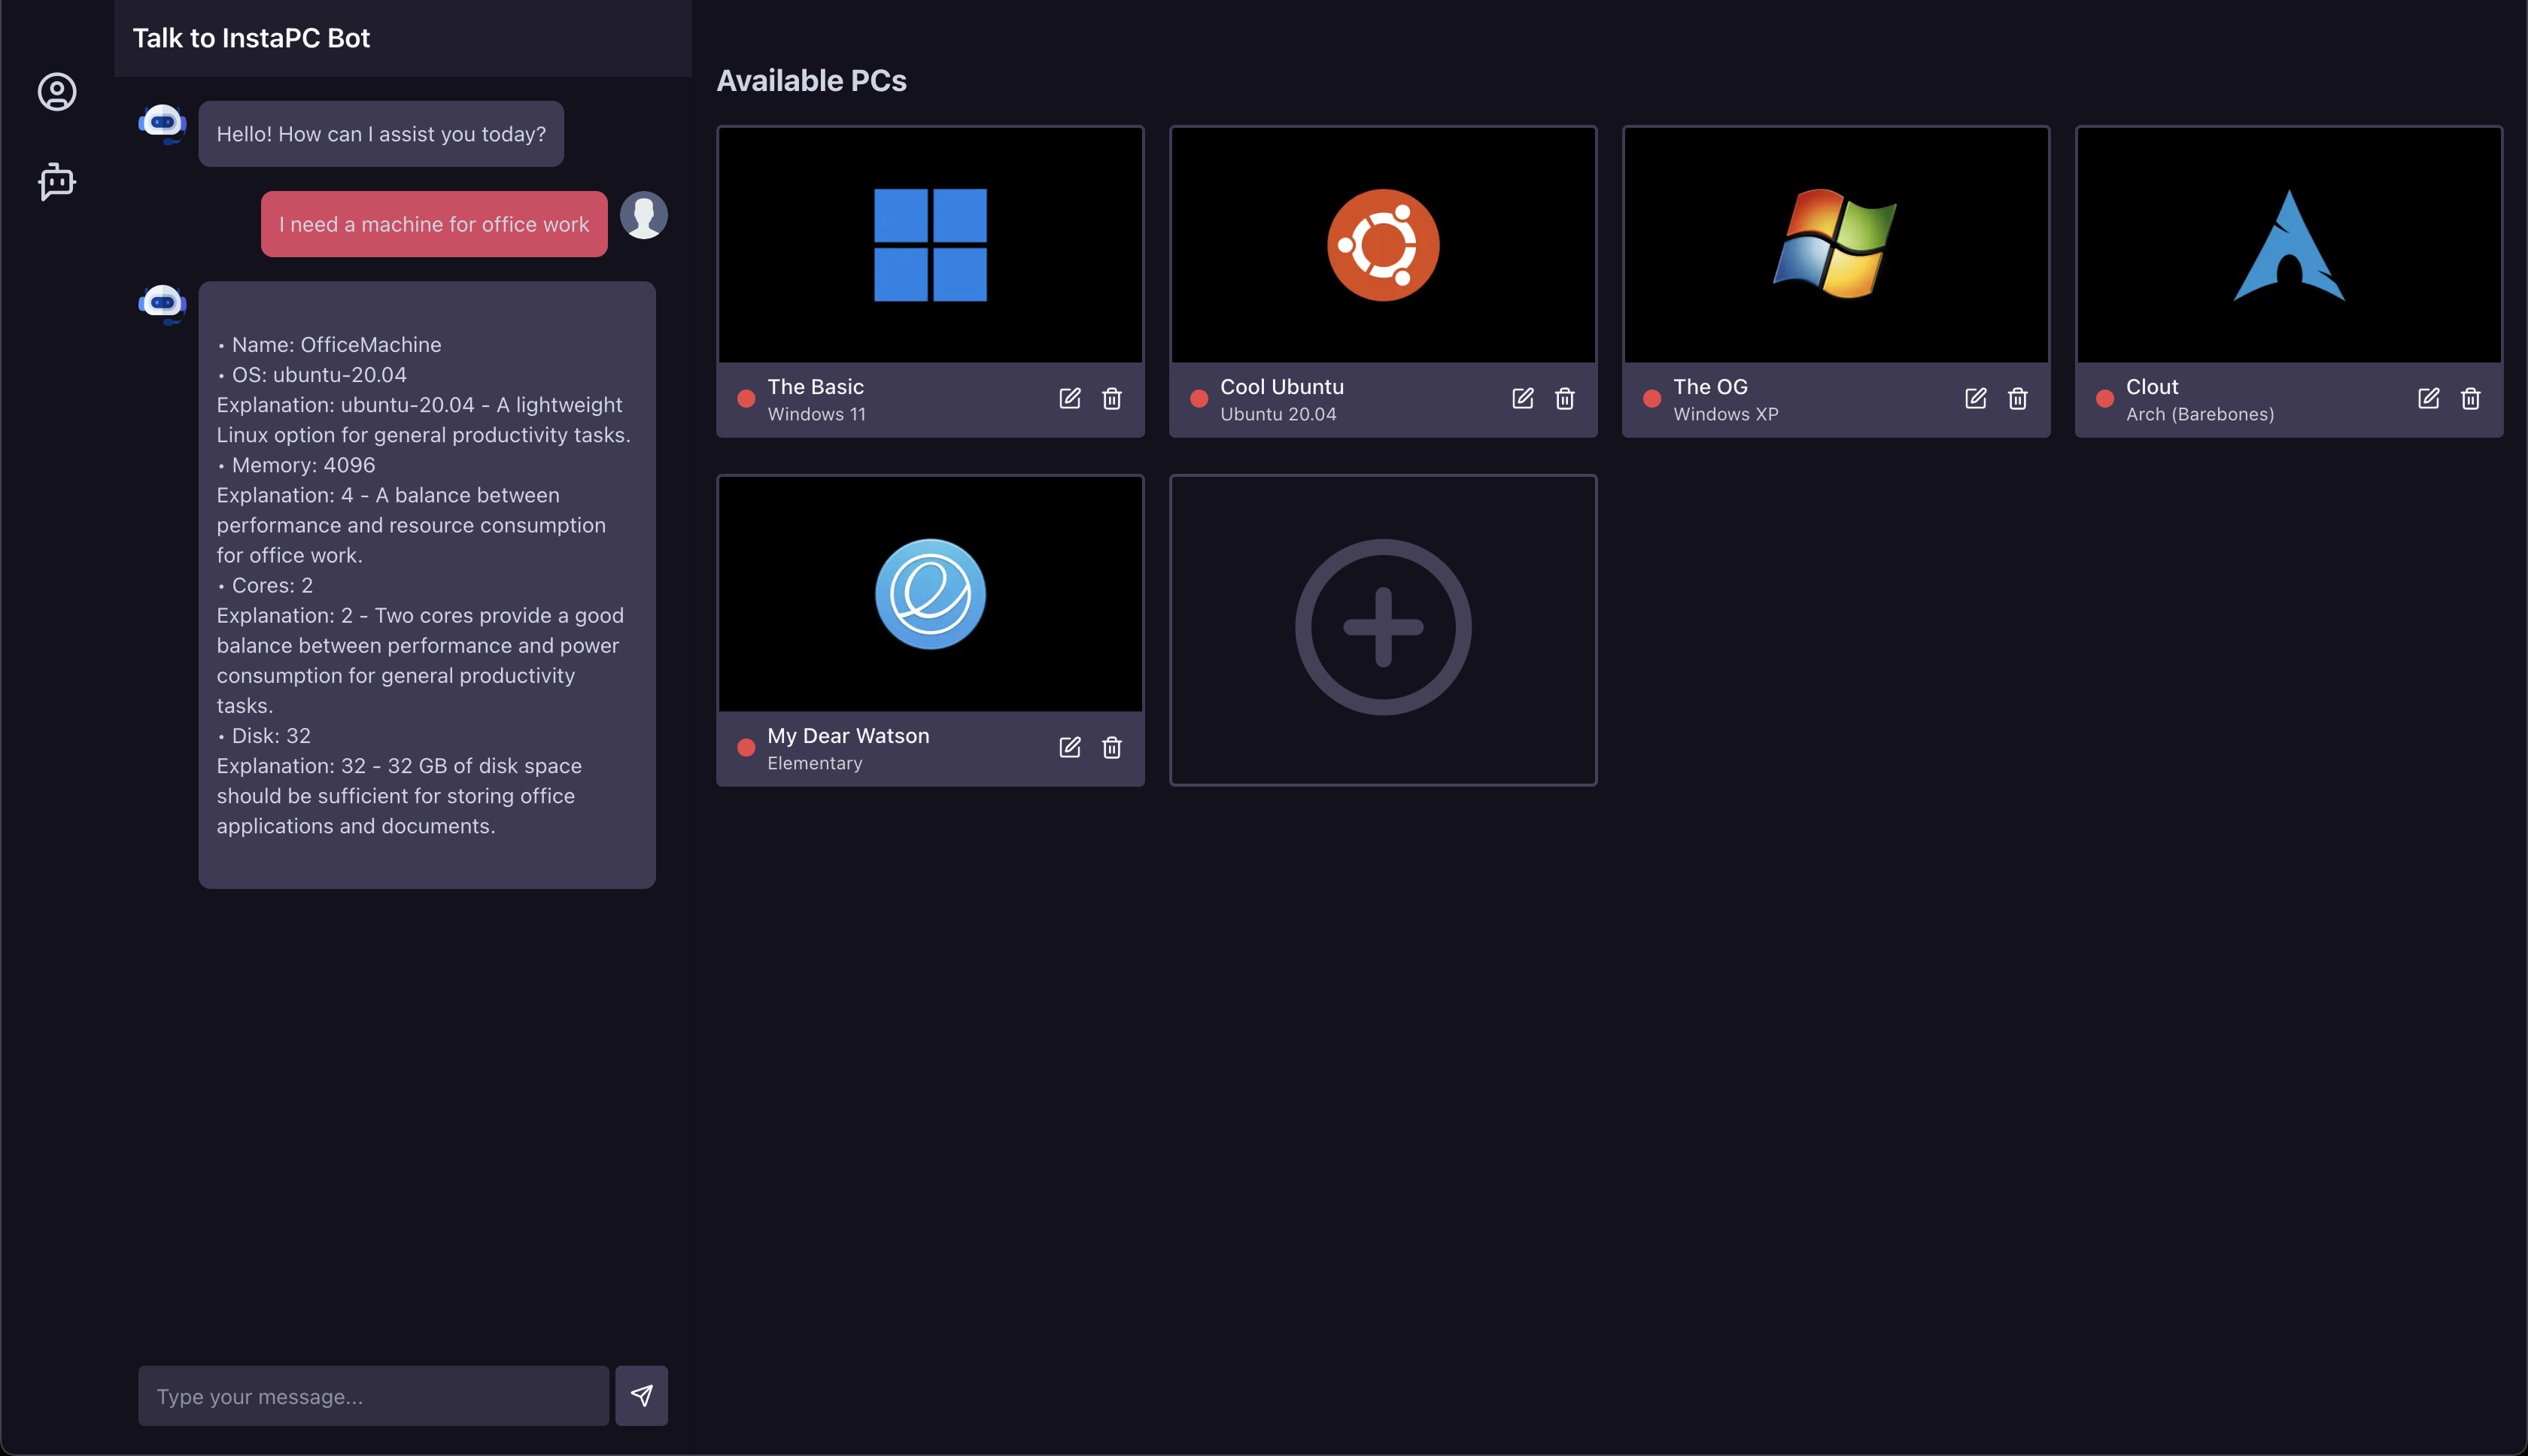Open The OG Windows XP thumbnail
2528x1456 pixels.
tap(1835, 245)
